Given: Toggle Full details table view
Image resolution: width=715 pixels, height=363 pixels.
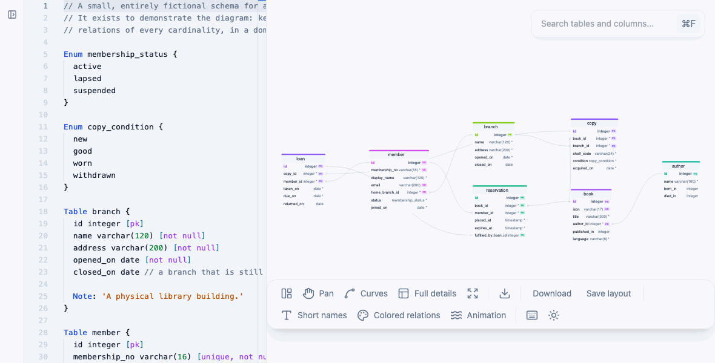Looking at the screenshot, I should pos(427,293).
